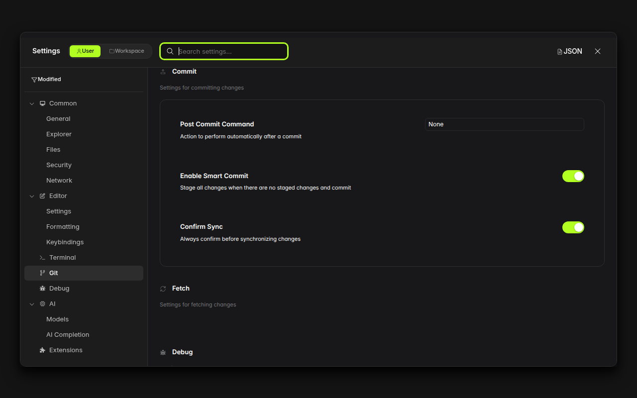637x398 pixels.
Task: Select the Git branch icon in sidebar
Action: pos(42,273)
